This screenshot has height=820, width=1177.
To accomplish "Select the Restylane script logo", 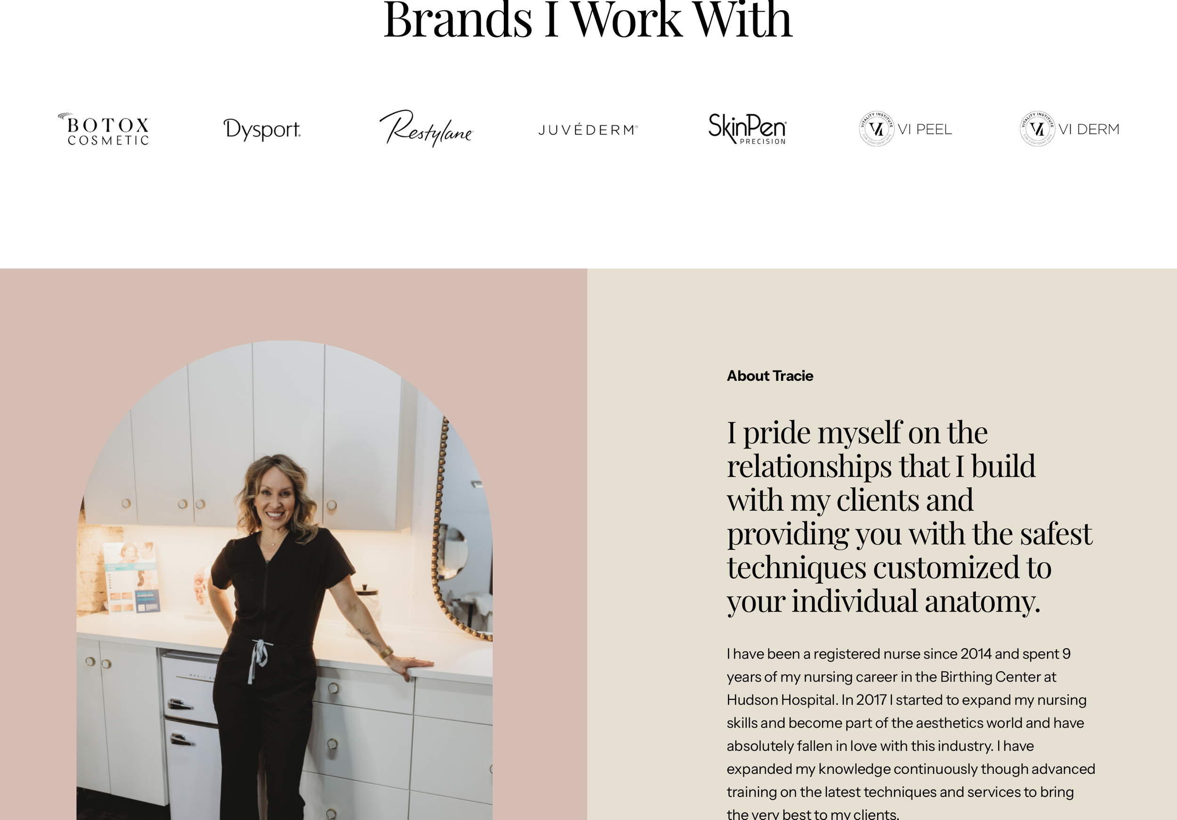I will (426, 128).
